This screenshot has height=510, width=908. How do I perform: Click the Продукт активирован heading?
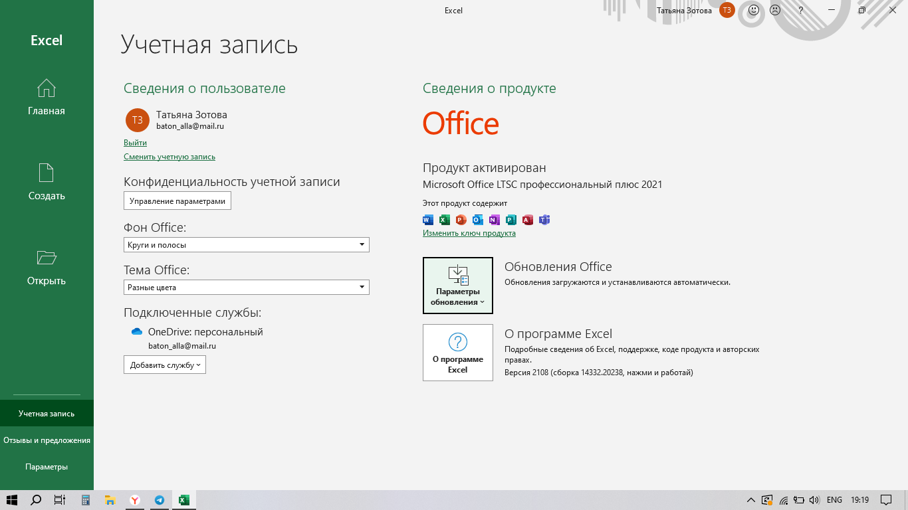tap(485, 168)
